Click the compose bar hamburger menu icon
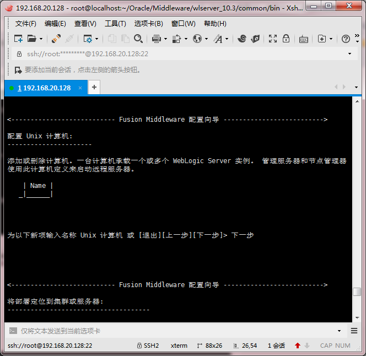The image size is (366, 356). (x=354, y=331)
